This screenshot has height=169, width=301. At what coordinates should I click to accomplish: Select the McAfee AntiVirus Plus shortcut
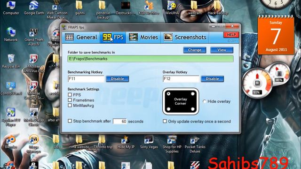click(34, 64)
